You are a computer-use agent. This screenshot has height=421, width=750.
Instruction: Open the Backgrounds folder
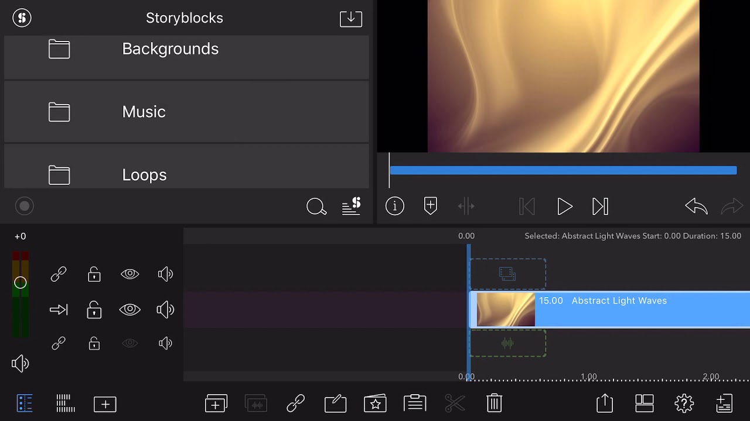coord(186,56)
